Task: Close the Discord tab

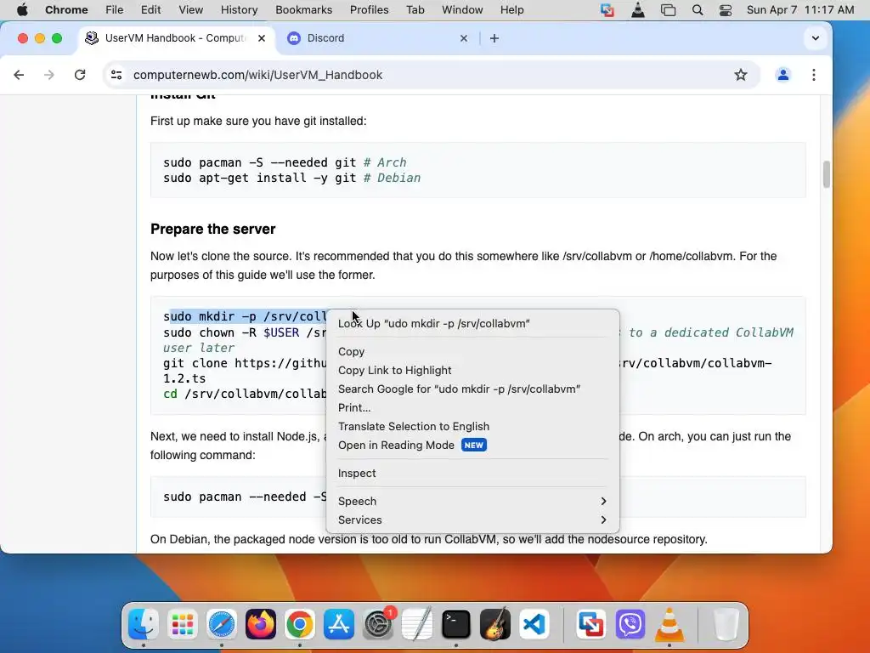Action: point(464,38)
